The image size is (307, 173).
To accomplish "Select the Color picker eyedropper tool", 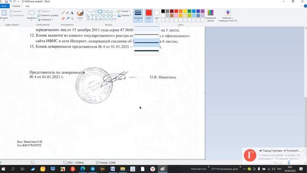I will [x=68, y=19].
